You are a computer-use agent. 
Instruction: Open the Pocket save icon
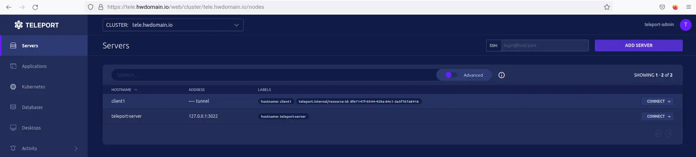(662, 7)
